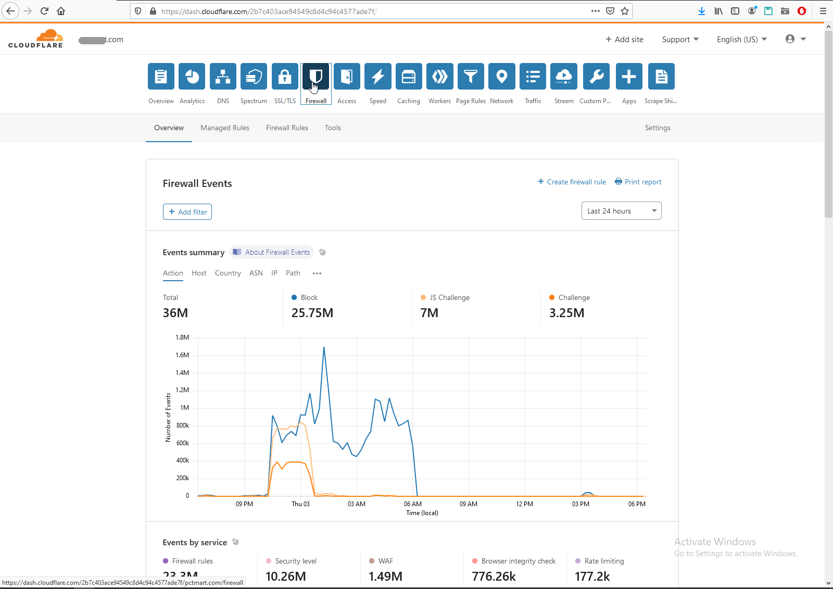833x589 pixels.
Task: Open the Network location pin icon
Action: tap(501, 77)
